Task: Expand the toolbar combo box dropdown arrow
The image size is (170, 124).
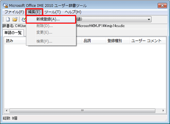Action: tap(149, 19)
